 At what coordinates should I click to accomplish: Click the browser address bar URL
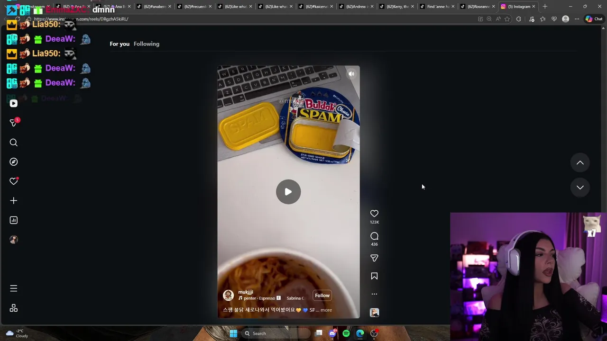[81, 19]
